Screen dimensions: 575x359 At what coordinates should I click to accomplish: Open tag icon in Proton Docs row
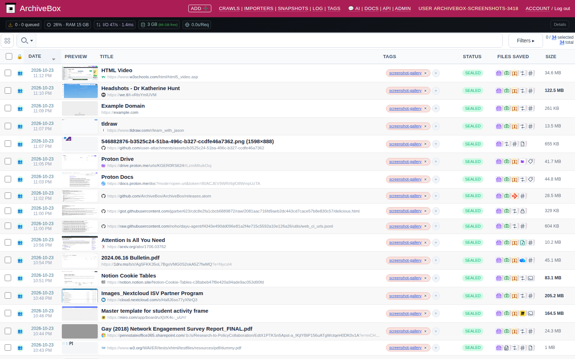(x=530, y=179)
